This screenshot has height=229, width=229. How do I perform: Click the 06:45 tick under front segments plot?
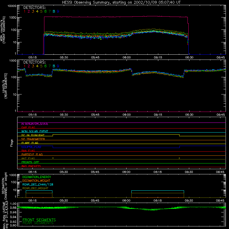tap(221, 58)
